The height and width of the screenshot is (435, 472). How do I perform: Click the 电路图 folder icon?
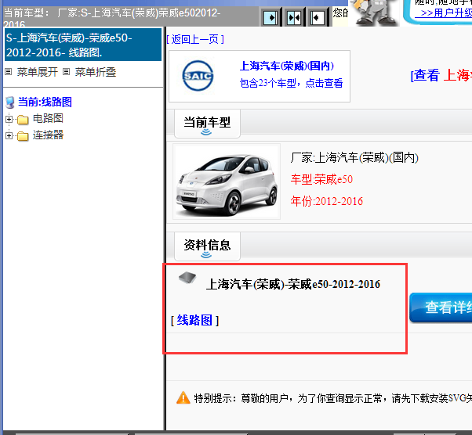(23, 120)
